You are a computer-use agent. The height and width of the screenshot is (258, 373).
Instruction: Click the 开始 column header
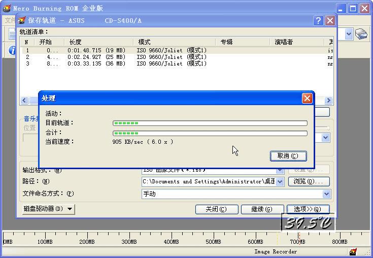click(x=49, y=42)
